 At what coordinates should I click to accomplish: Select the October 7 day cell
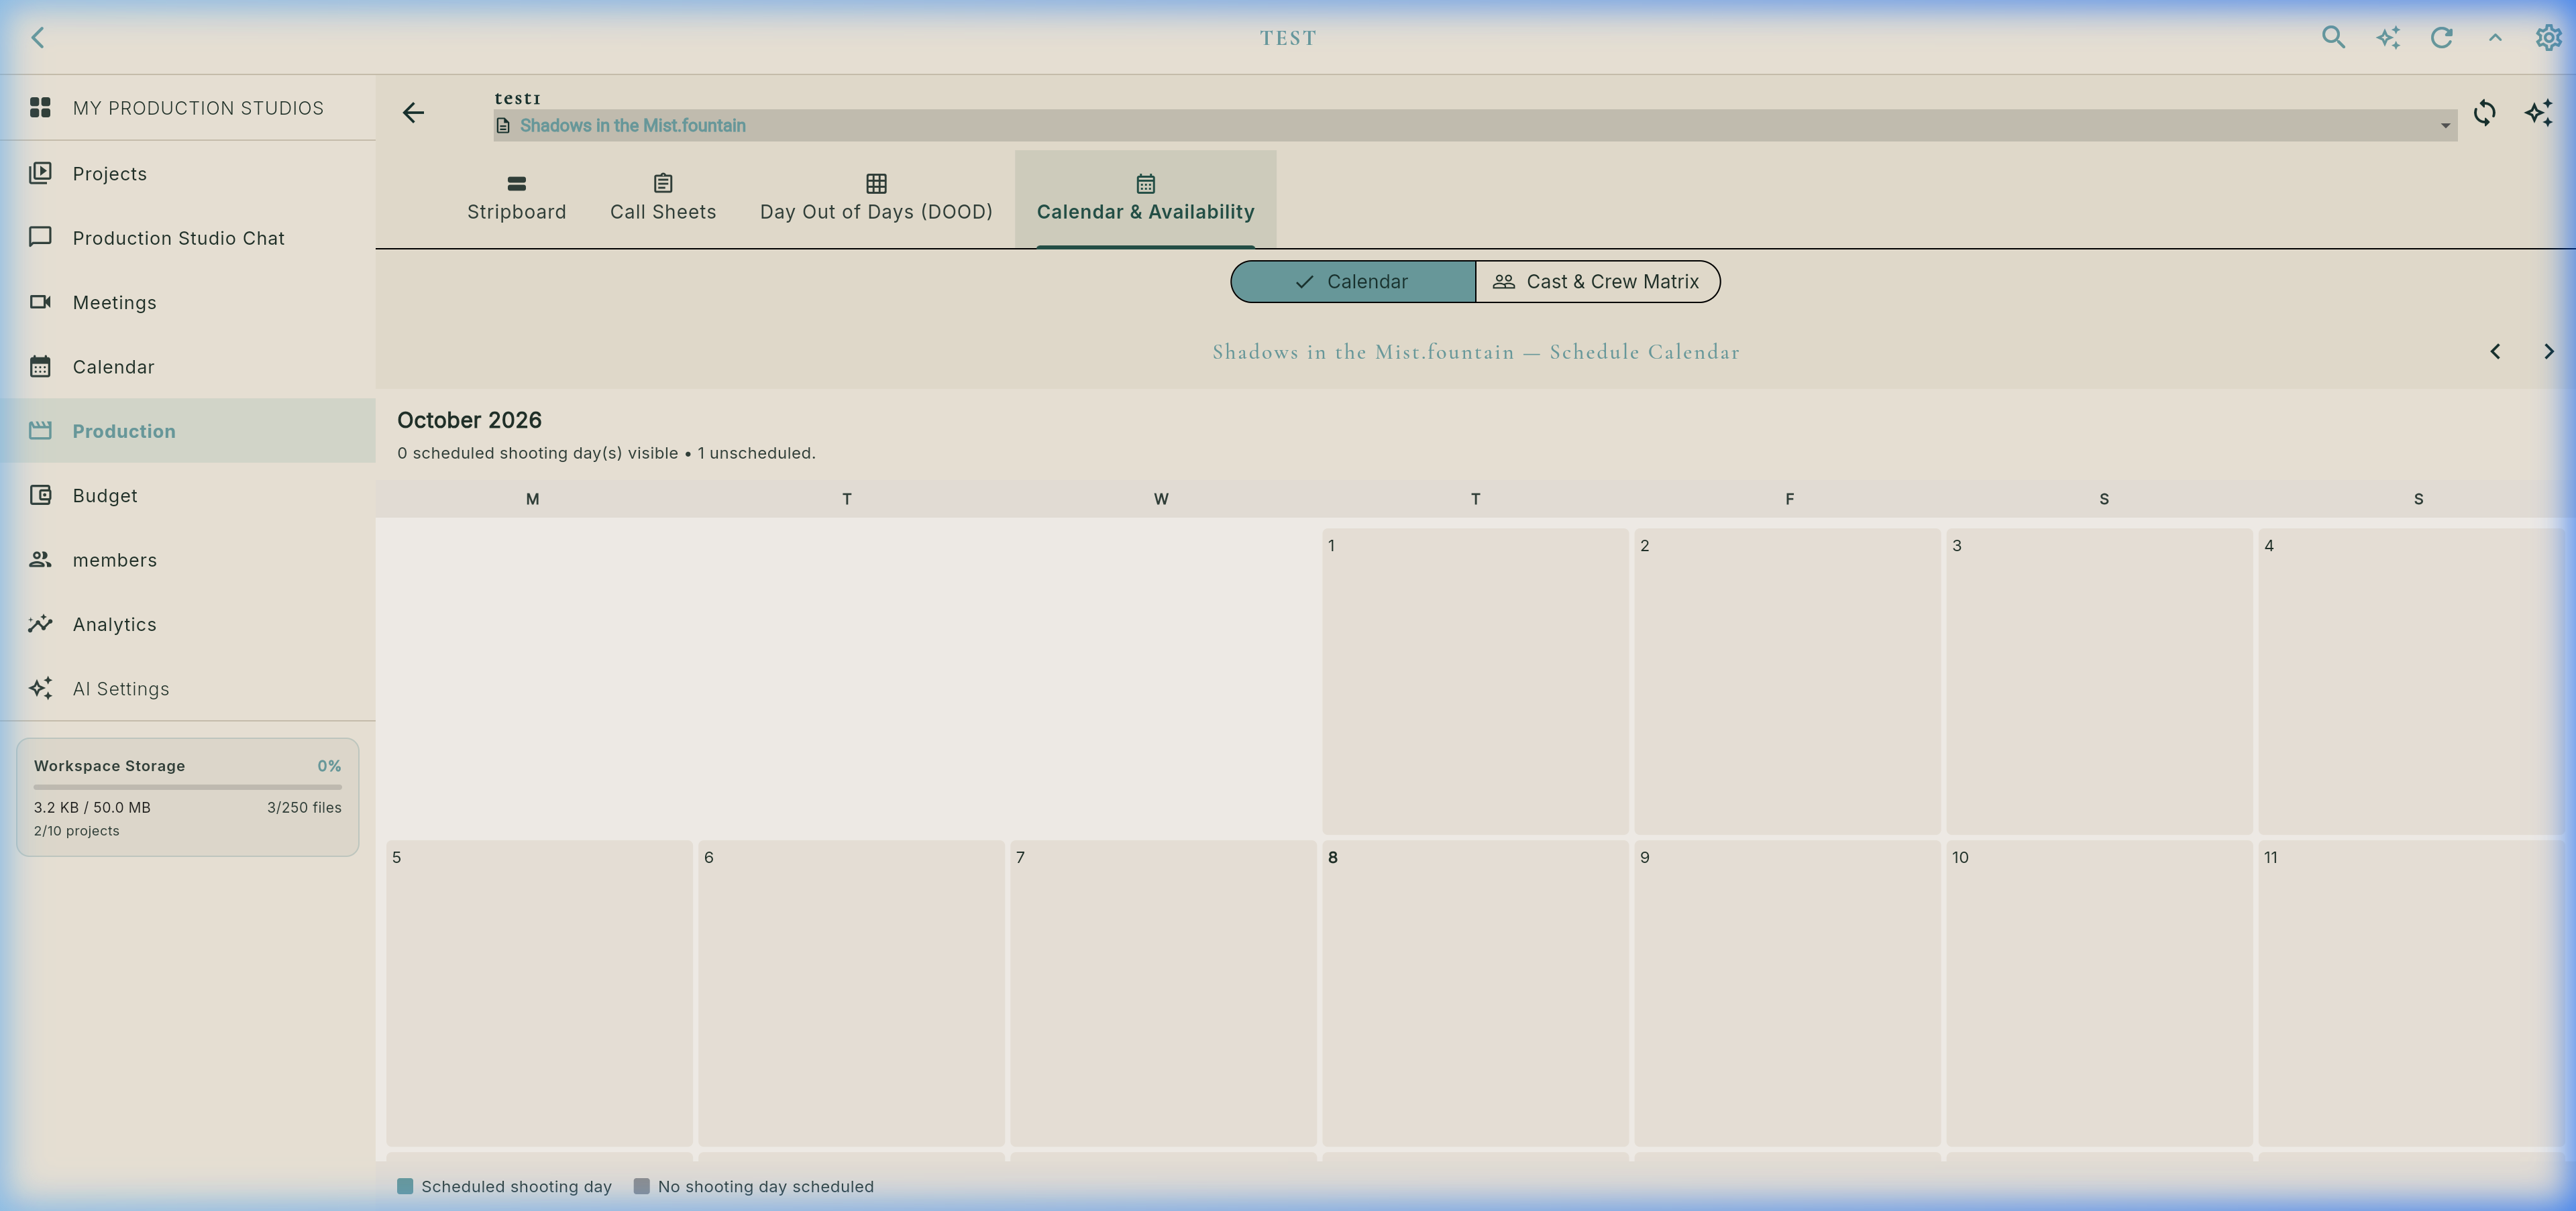coord(1163,993)
